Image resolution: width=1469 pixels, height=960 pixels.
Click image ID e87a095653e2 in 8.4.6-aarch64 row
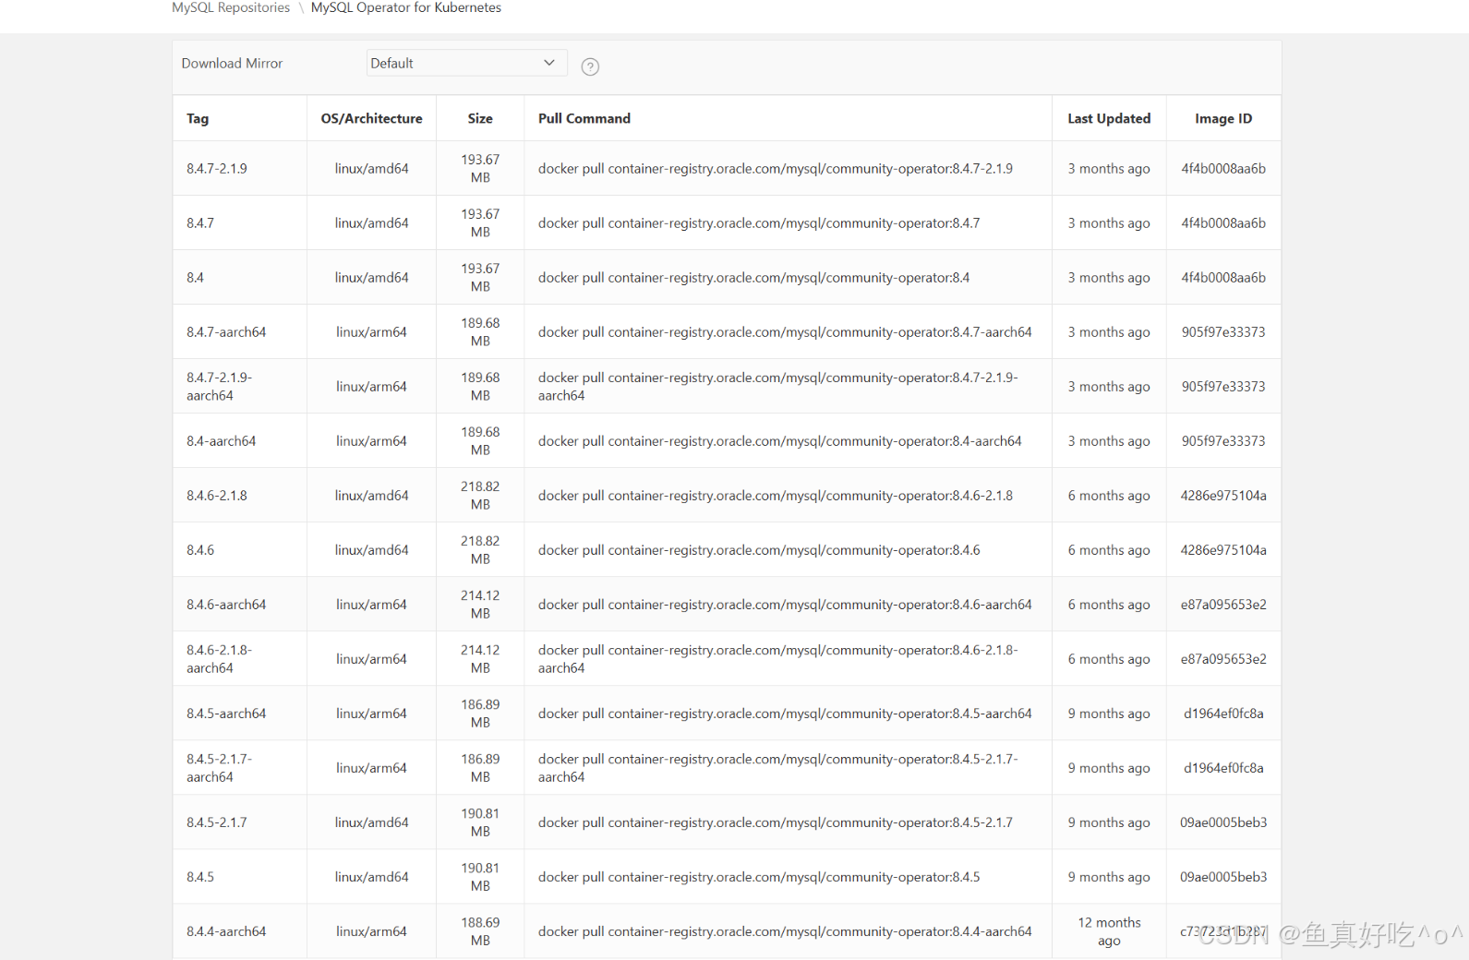tap(1223, 604)
